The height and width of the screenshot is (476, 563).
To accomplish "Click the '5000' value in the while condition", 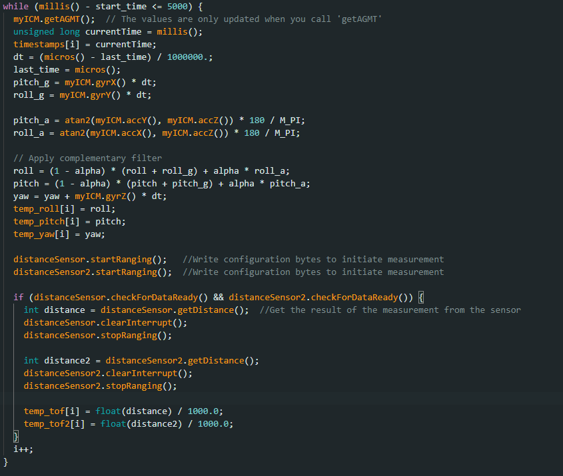I will click(x=177, y=7).
